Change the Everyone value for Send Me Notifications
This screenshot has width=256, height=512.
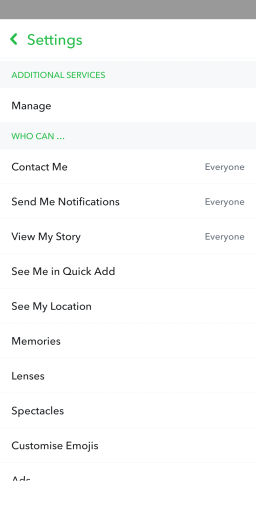tap(224, 202)
